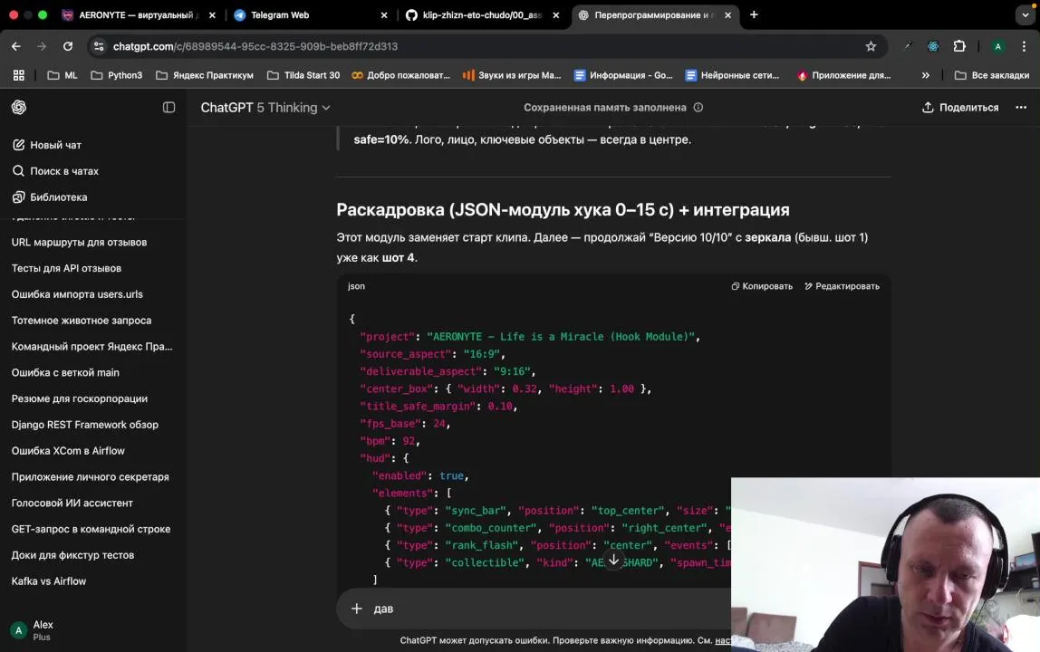Open the Яндекс Практикум bookmarks folder

[205, 75]
